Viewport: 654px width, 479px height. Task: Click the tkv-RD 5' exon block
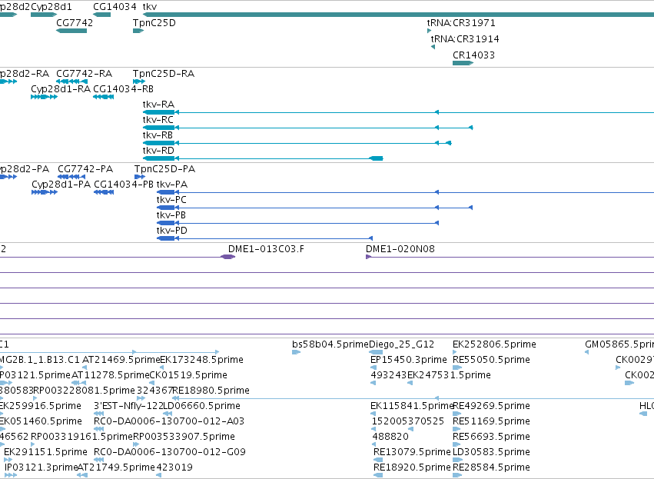coord(377,158)
